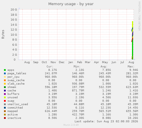Click the 'Bytes' y-axis label
142x128 pixels.
(3, 34)
